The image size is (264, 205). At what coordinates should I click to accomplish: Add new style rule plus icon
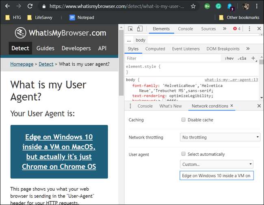pos(253,58)
